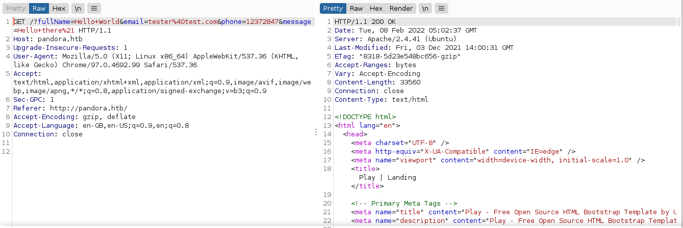This screenshot has height=228, width=683.
Task: Switch request view to Pretty tab
Action: point(15,9)
